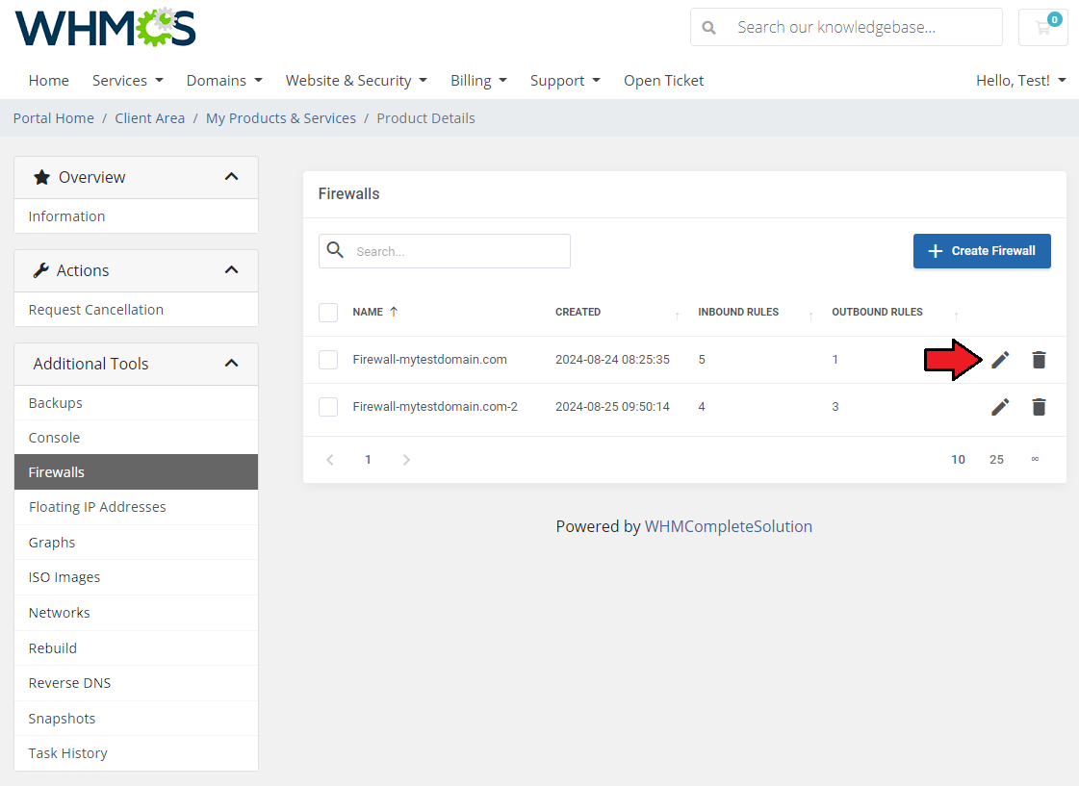Sort by Name using arrow icon
The width and height of the screenshot is (1079, 786).
(x=394, y=312)
